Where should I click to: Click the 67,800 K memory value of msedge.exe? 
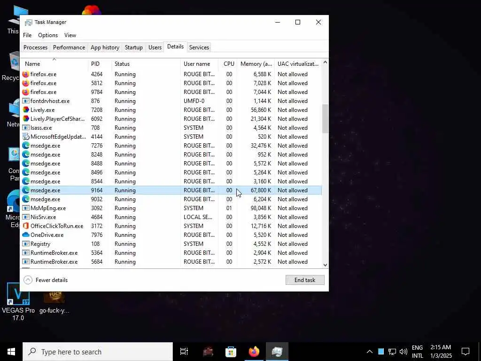pyautogui.click(x=261, y=190)
